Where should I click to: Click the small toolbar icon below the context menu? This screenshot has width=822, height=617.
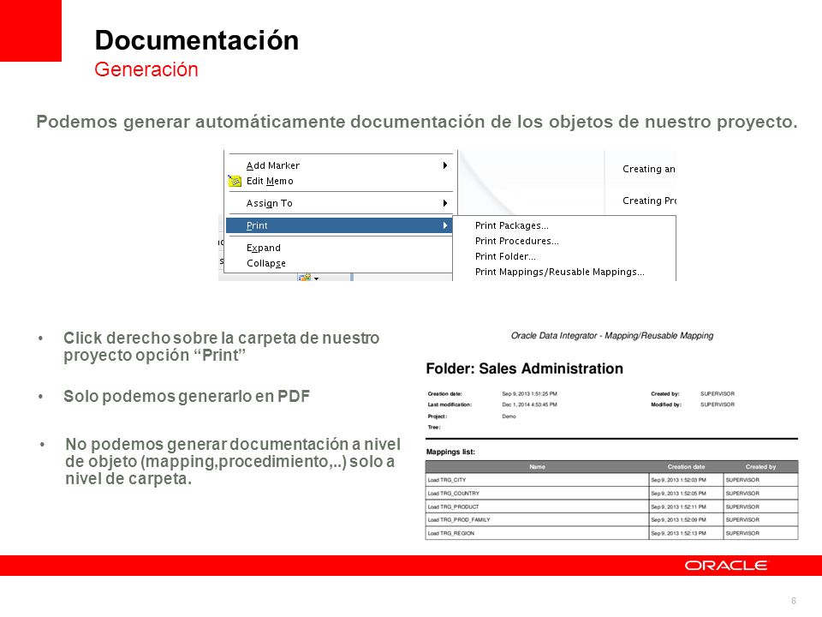pyautogui.click(x=305, y=277)
